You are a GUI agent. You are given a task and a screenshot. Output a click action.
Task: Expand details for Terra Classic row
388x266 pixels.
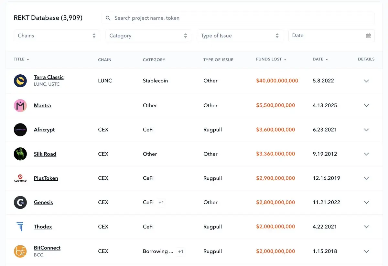pyautogui.click(x=366, y=81)
